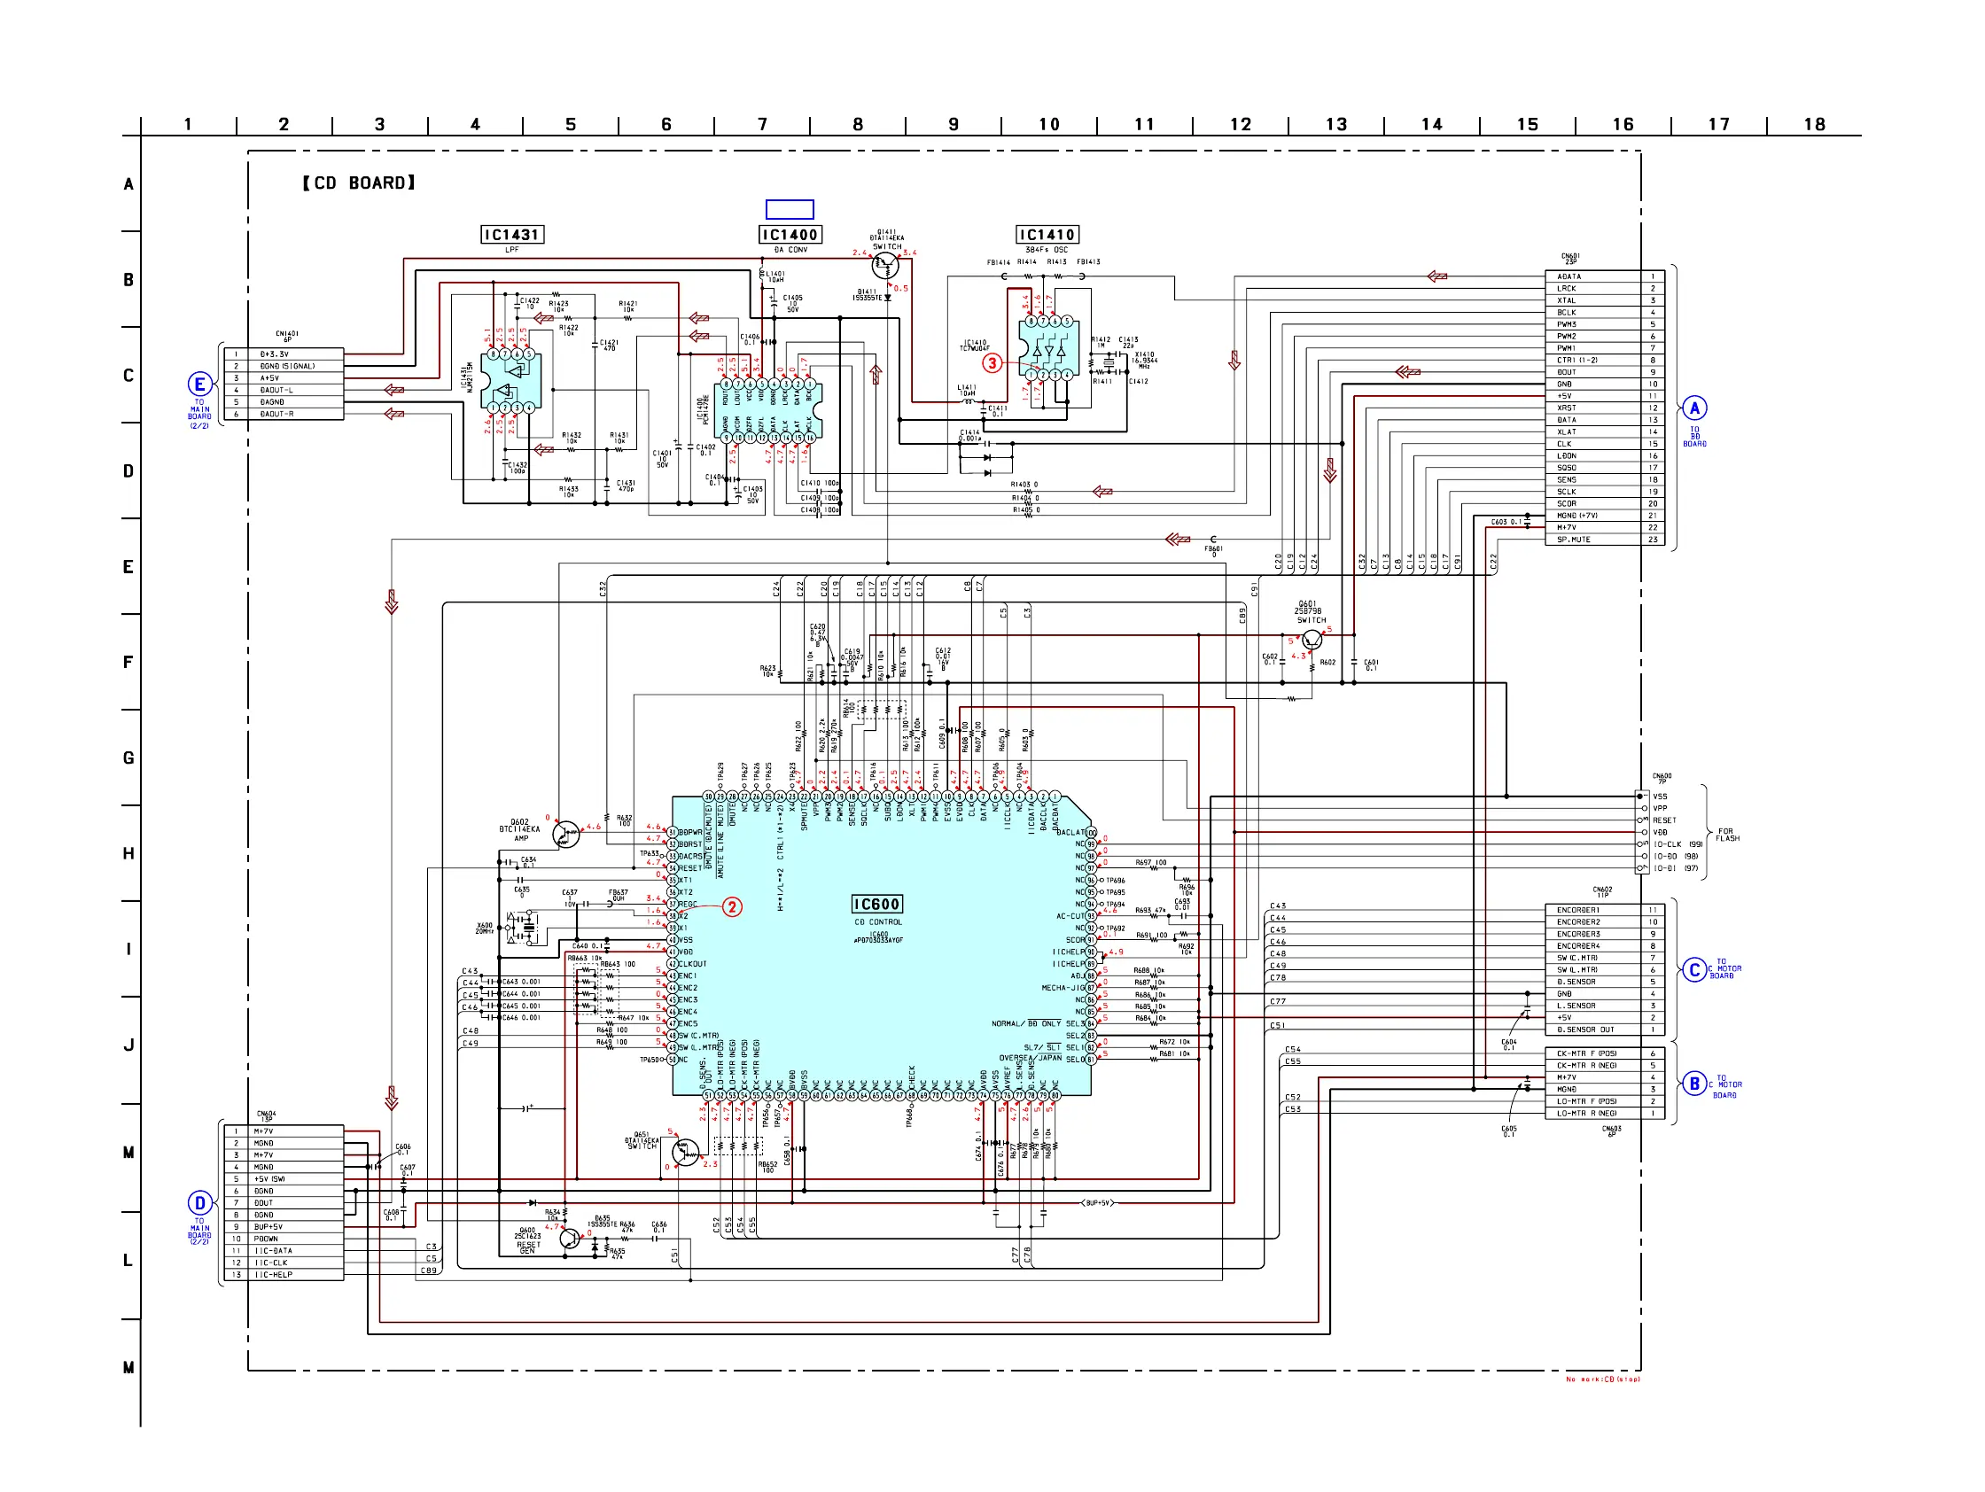The width and height of the screenshot is (1985, 1492).
Task: Click the Q411 switch transistor symbol
Action: click(885, 266)
